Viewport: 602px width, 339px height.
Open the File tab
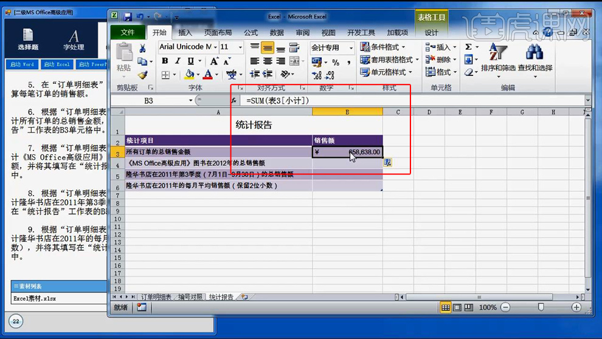coord(128,32)
